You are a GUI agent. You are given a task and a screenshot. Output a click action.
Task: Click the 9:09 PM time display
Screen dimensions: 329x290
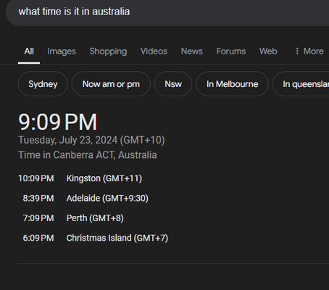click(57, 122)
